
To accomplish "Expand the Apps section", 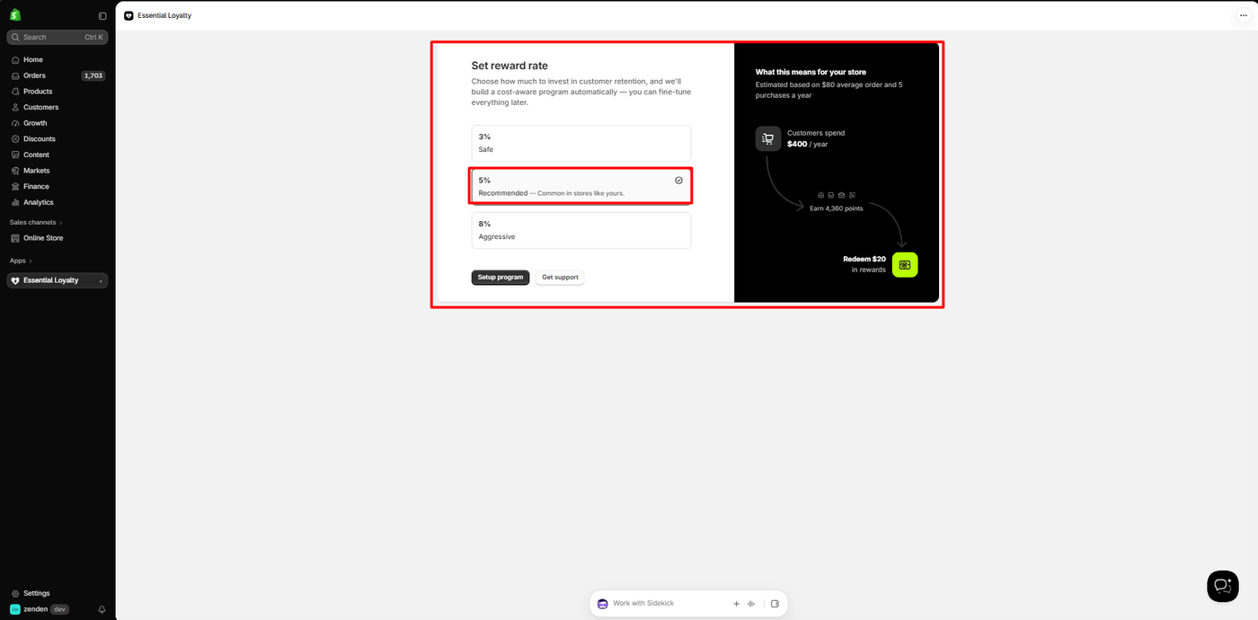I will (x=21, y=261).
